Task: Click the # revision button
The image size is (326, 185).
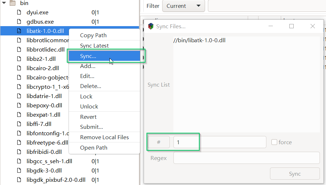Action: (x=159, y=142)
